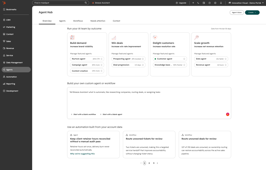Click Start with a blank agent
This screenshot has width=266, height=170.
click(111, 114)
